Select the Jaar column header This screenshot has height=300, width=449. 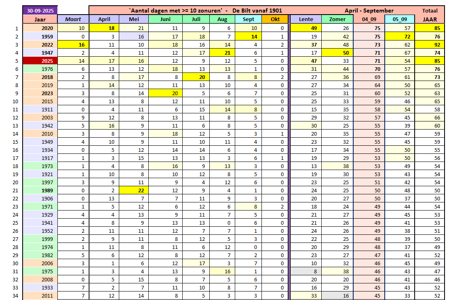(40, 19)
